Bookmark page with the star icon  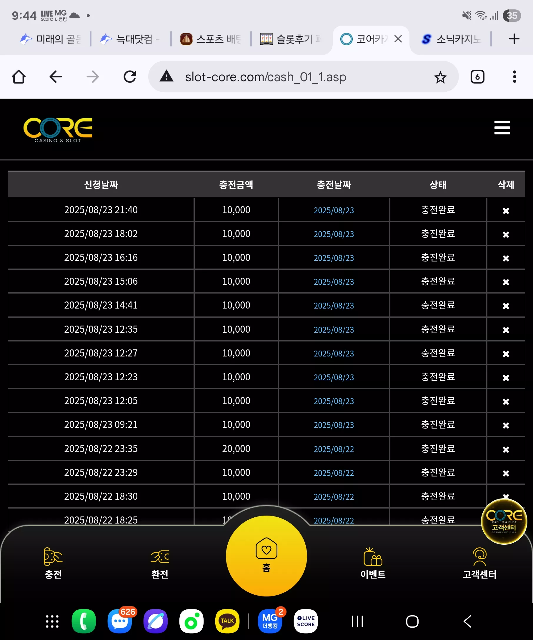point(440,77)
